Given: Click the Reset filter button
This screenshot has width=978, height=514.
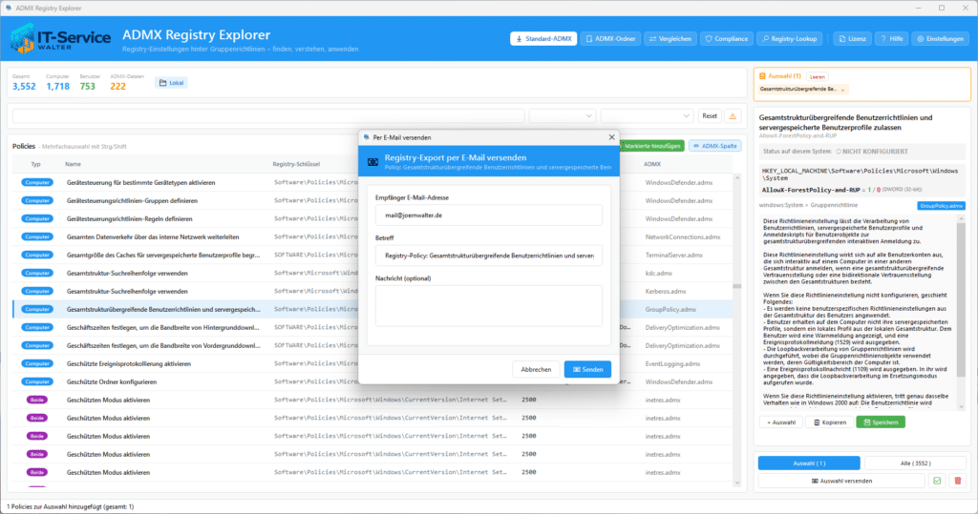Looking at the screenshot, I should pos(710,116).
